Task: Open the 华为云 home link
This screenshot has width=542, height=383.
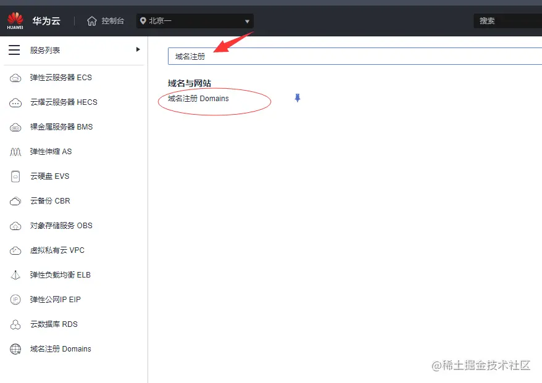Action: (x=46, y=21)
